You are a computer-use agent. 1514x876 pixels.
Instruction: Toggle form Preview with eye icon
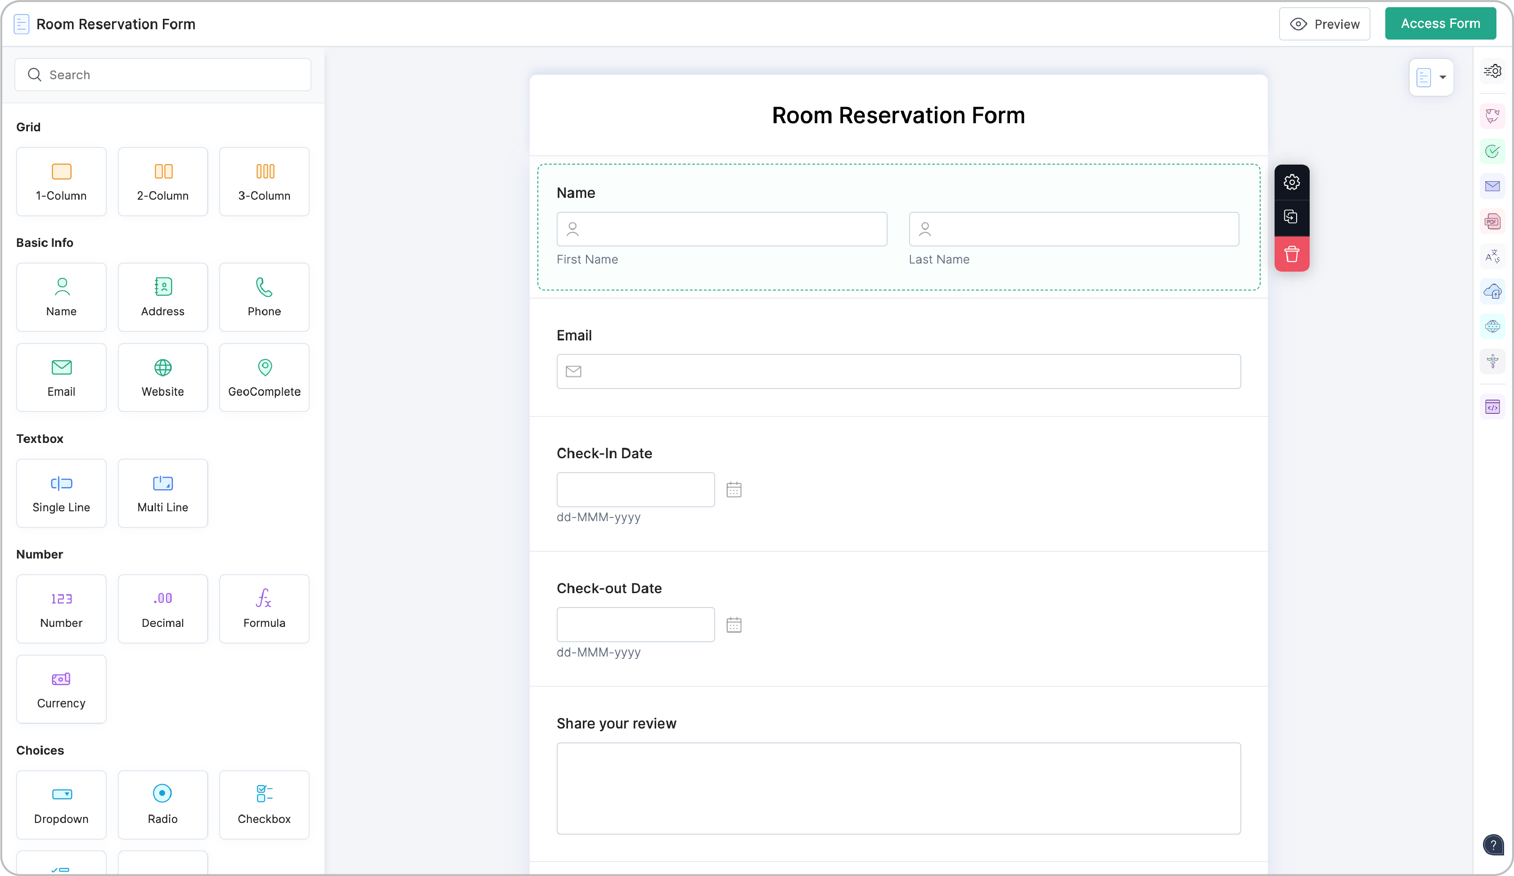tap(1324, 24)
